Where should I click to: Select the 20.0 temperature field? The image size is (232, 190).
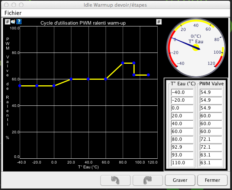182,116
